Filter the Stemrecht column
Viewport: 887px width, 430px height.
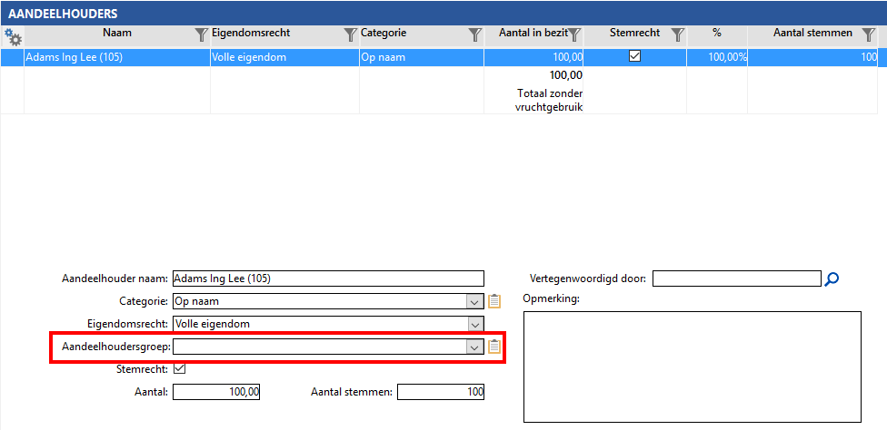click(x=678, y=35)
